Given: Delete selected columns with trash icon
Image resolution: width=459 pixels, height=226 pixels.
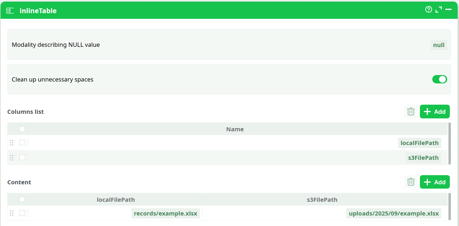Looking at the screenshot, I should tap(411, 111).
